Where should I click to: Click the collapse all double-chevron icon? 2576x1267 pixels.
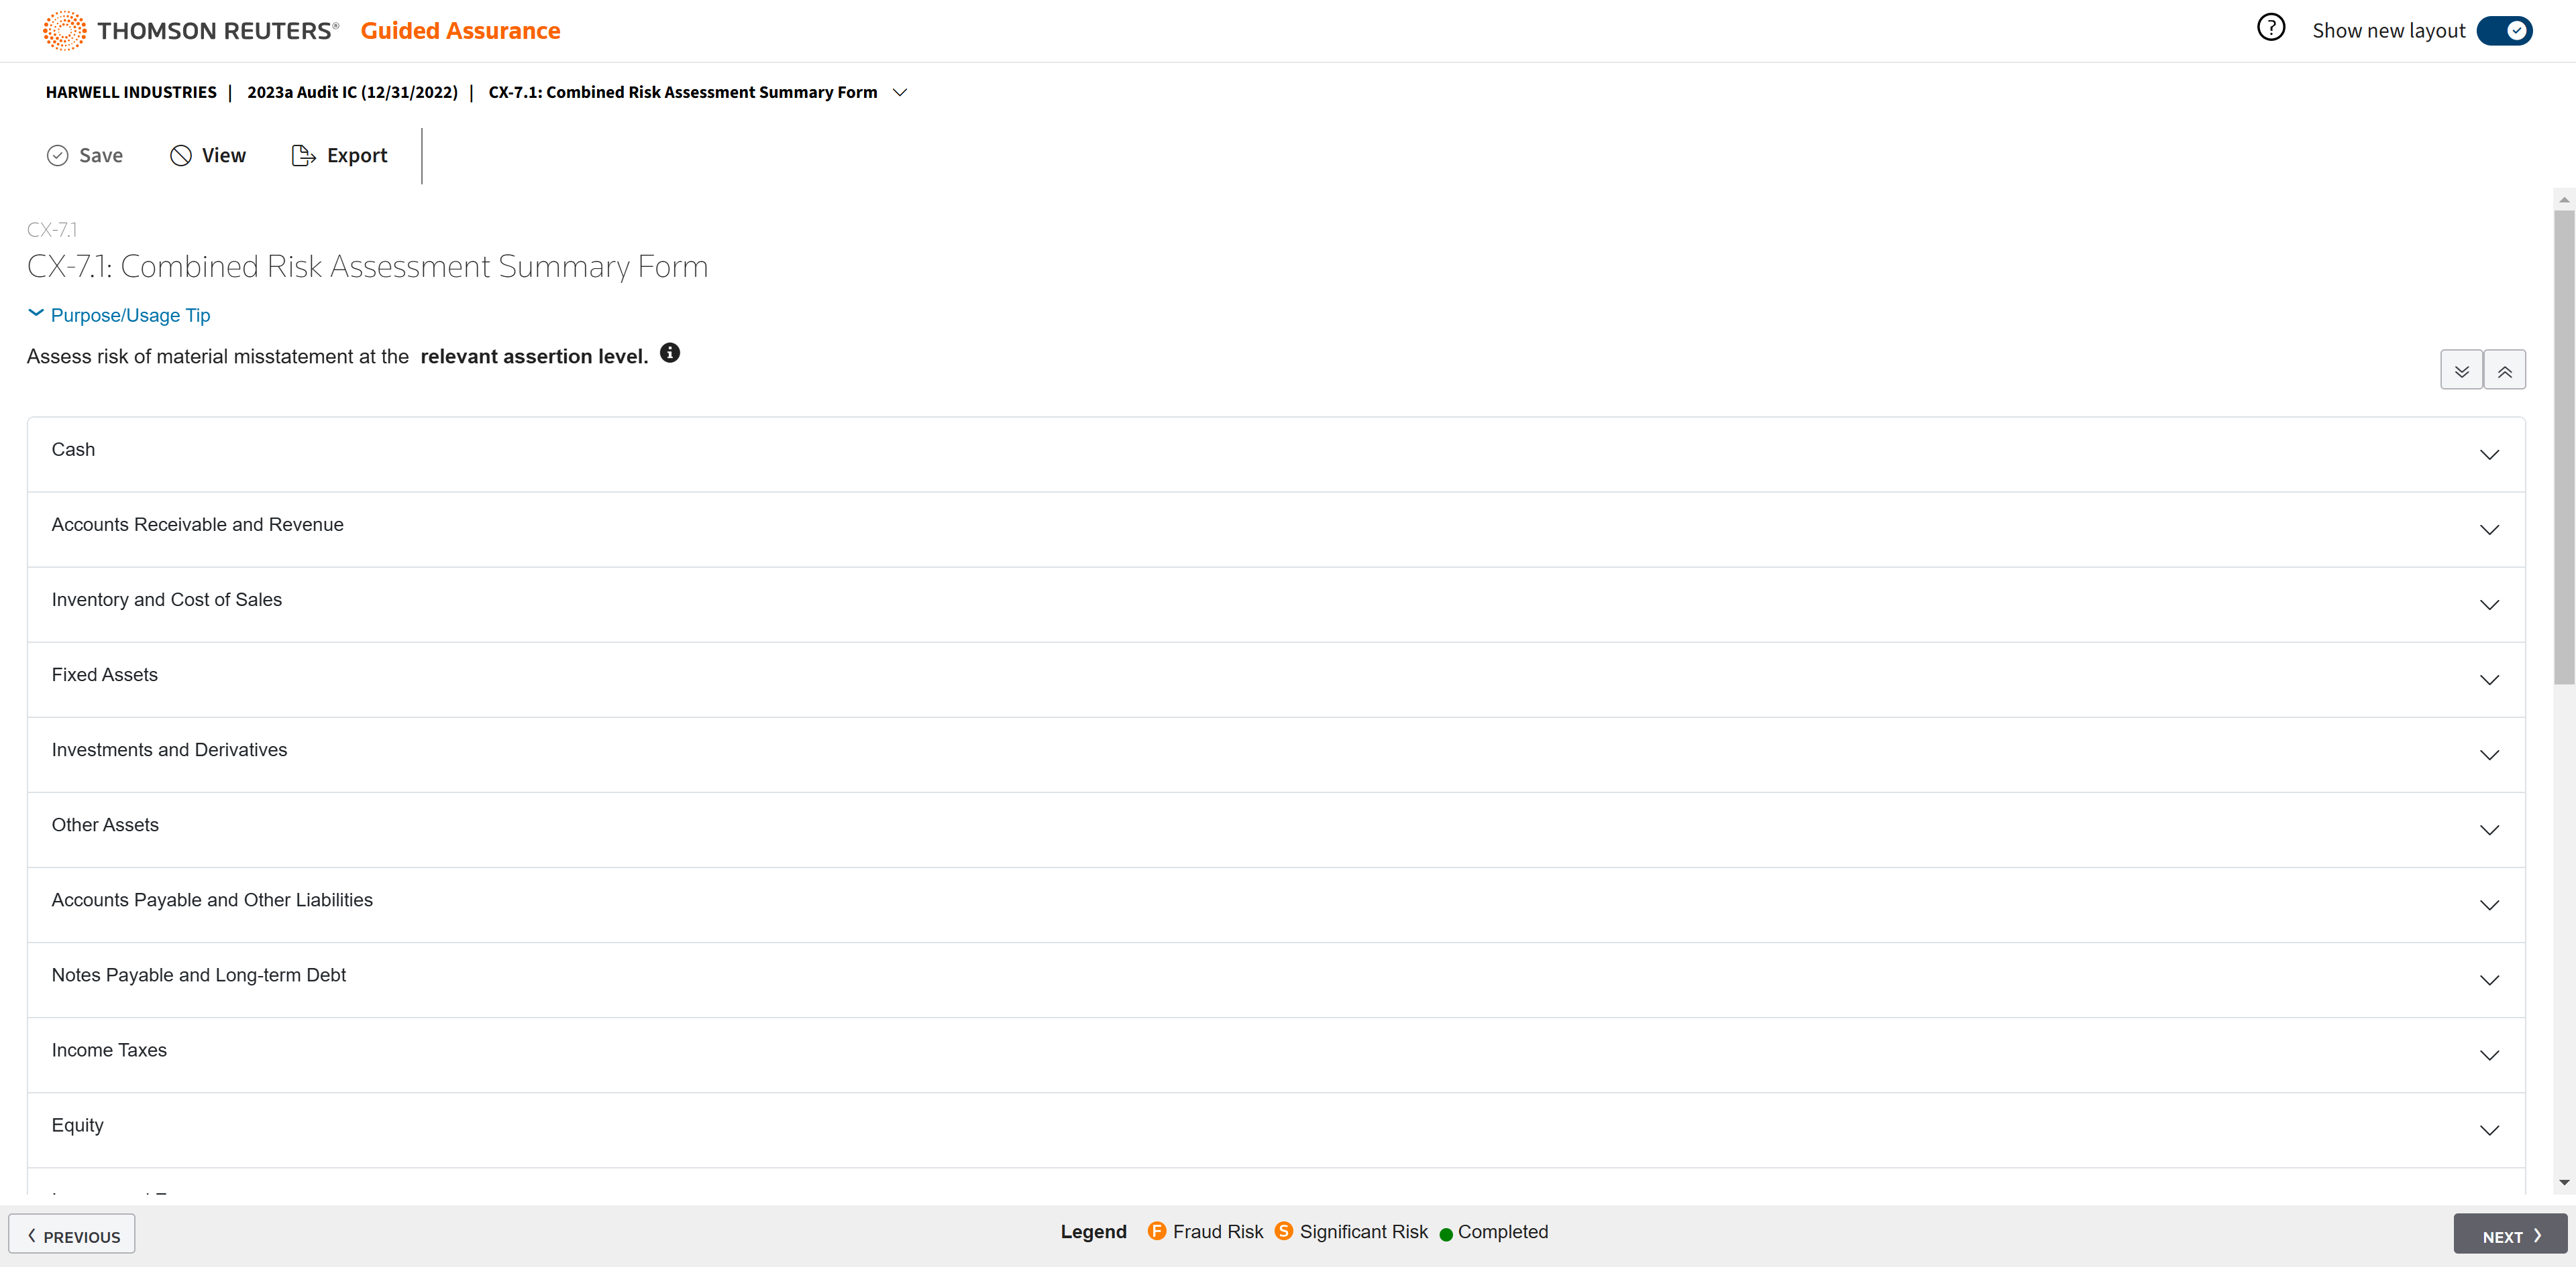[x=2504, y=371]
